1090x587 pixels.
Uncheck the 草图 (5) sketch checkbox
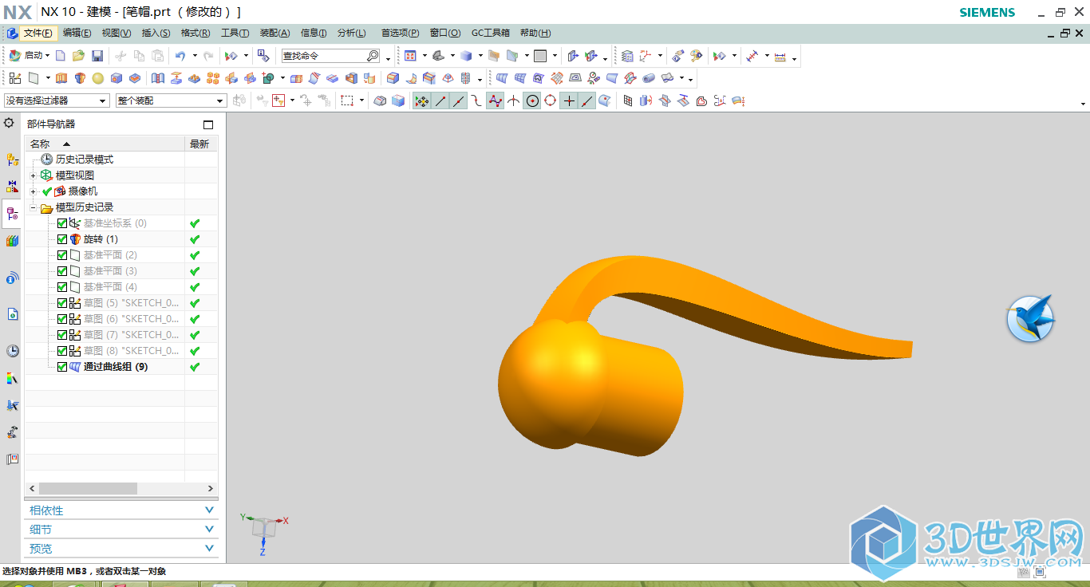(62, 303)
